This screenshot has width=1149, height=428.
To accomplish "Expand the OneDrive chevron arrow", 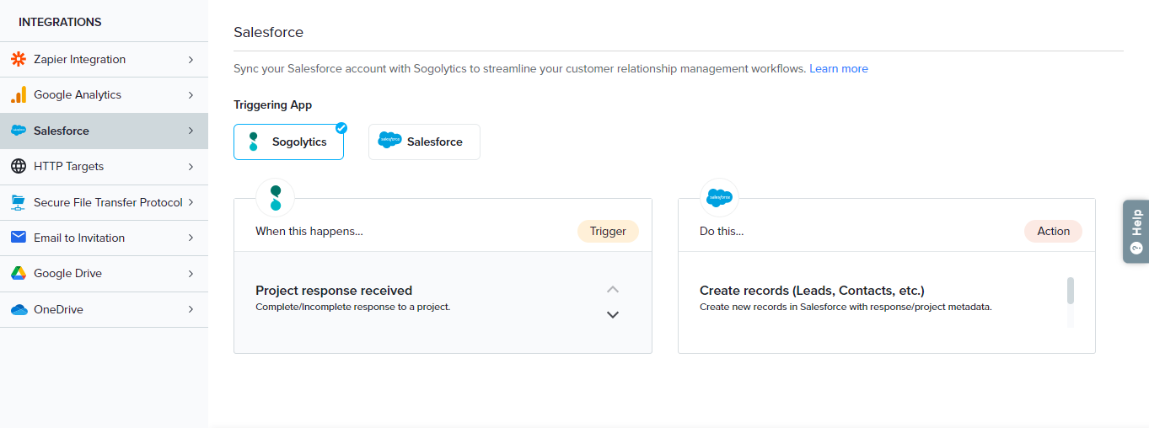I will coord(191,309).
